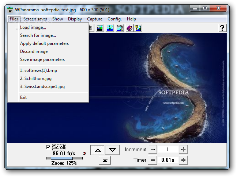Open the Capture menu
This screenshot has height=177, width=237.
(x=95, y=19)
